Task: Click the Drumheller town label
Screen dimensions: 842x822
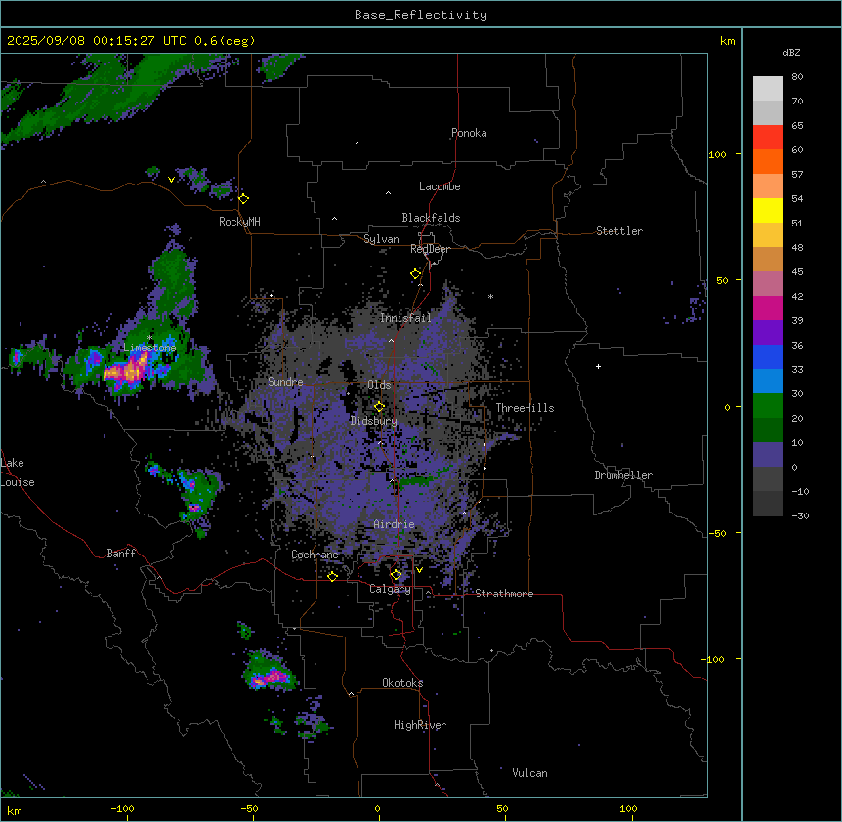Action: pos(623,475)
